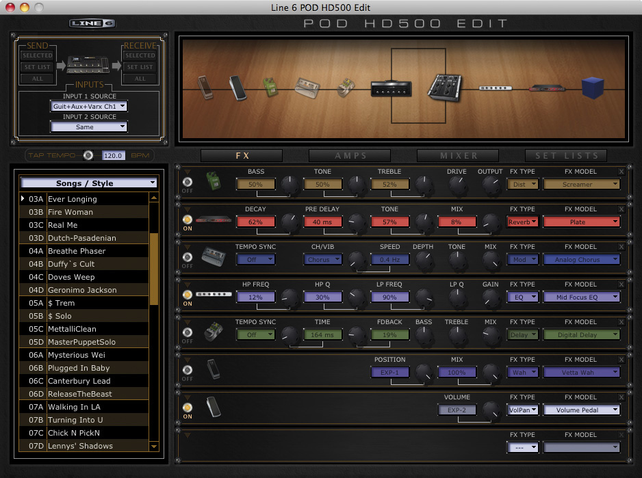This screenshot has width=642, height=478.
Task: Switch to the MIXER tab
Action: pyautogui.click(x=458, y=156)
